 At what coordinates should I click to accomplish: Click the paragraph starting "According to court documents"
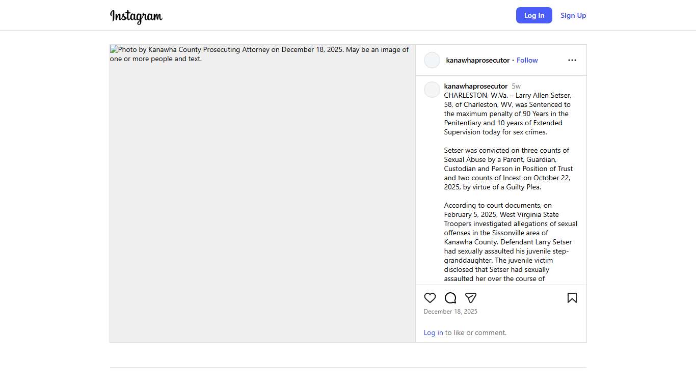[x=510, y=242]
